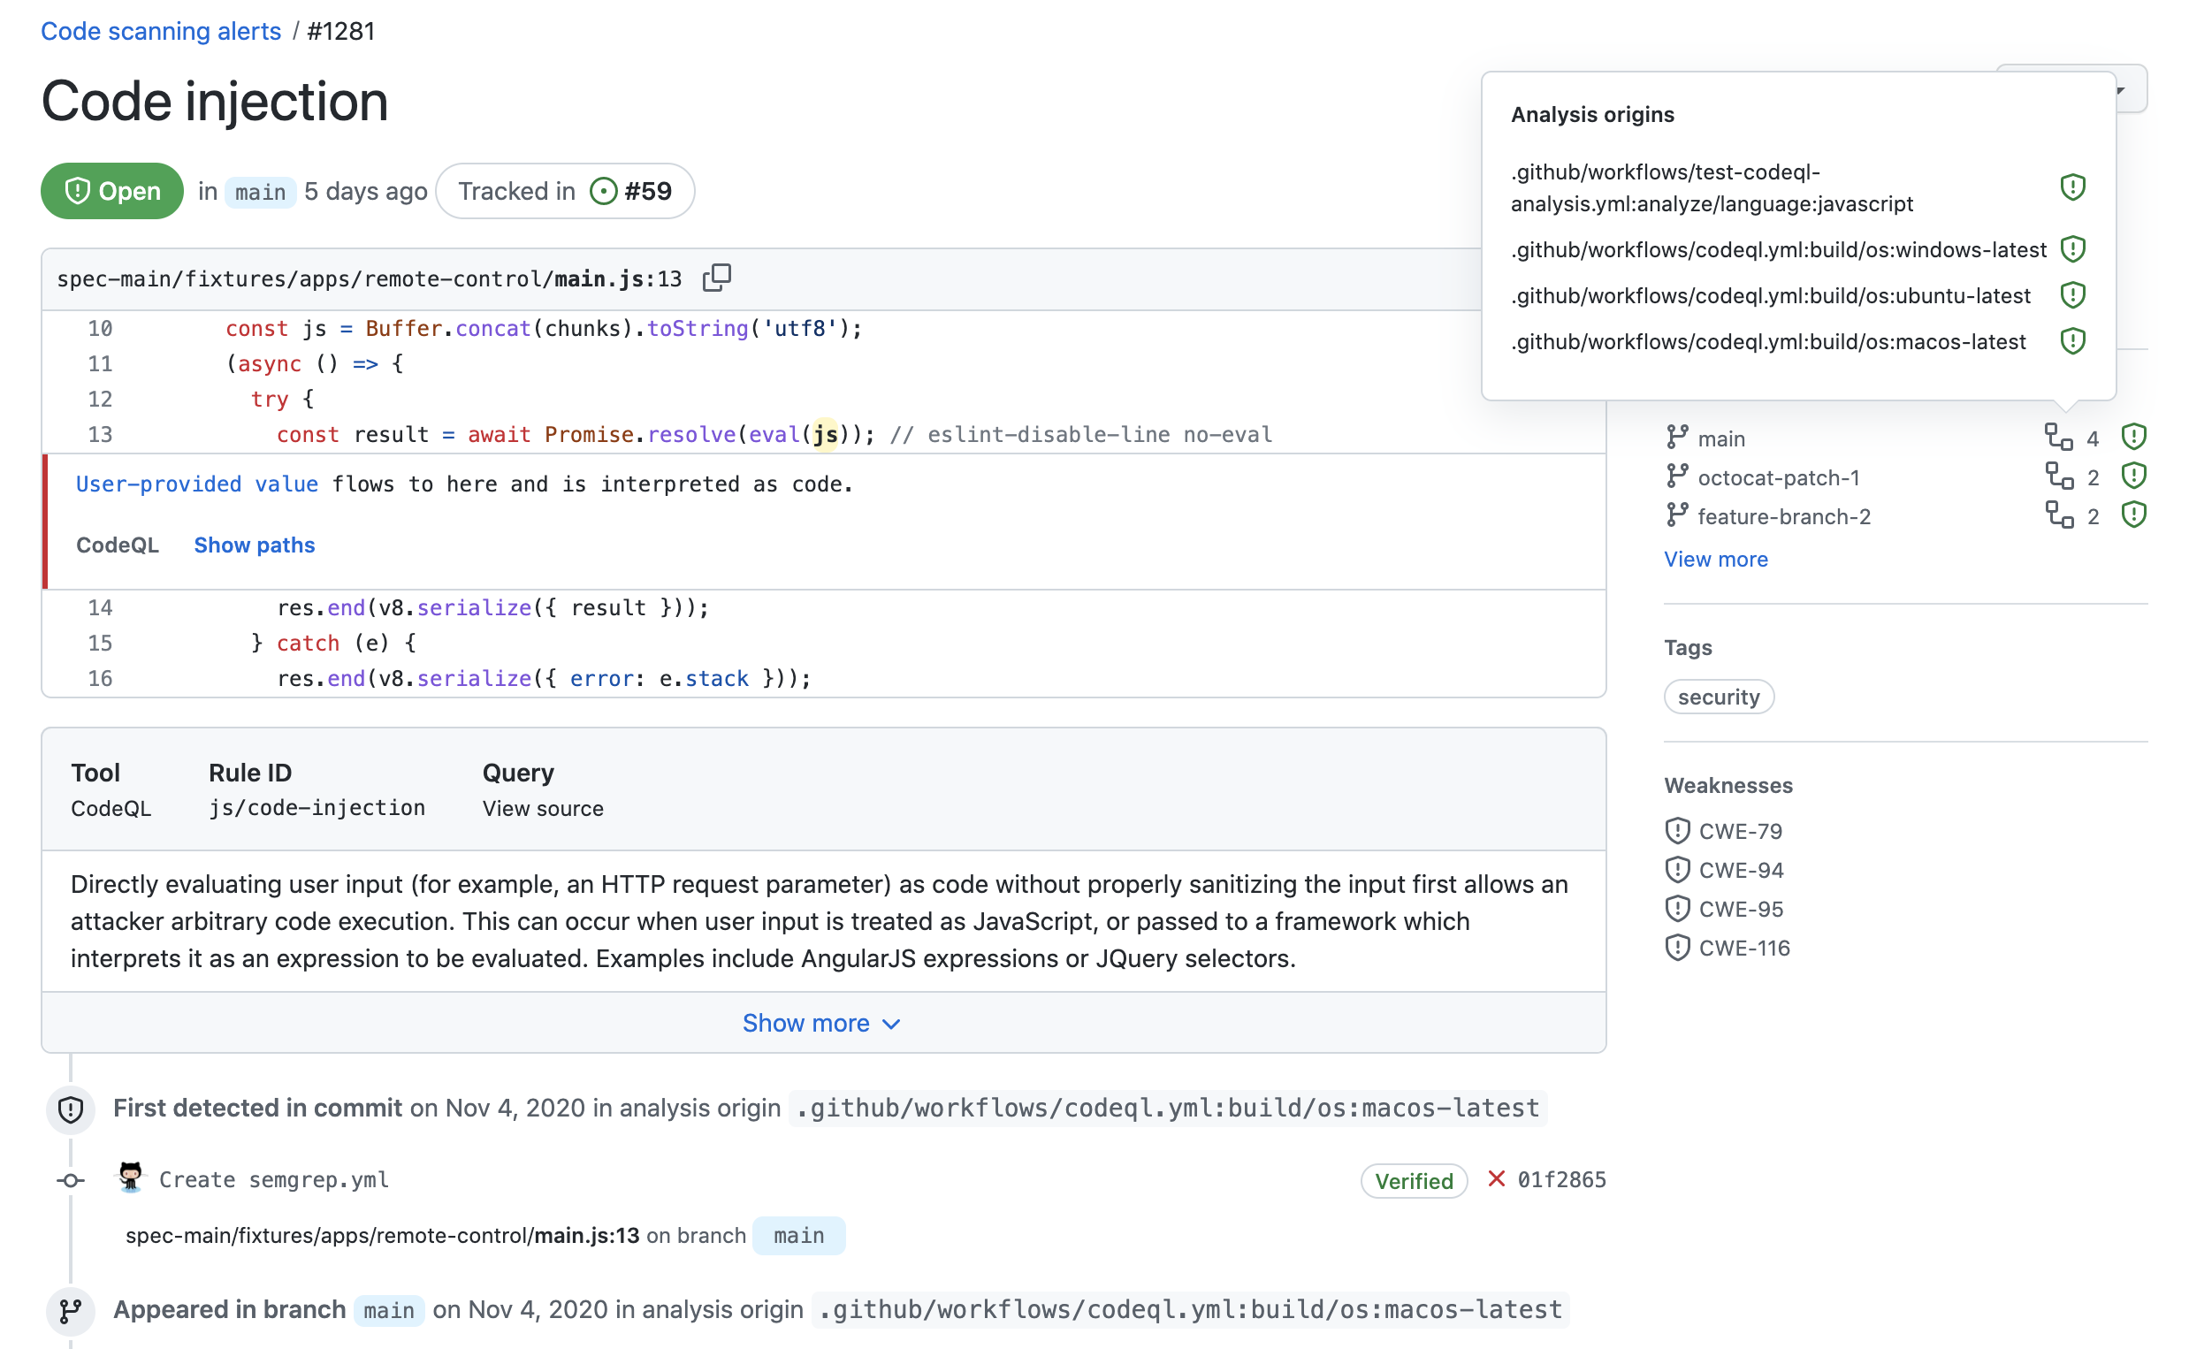Click the Show paths link
Viewport: 2189px width, 1349px height.
click(x=254, y=544)
